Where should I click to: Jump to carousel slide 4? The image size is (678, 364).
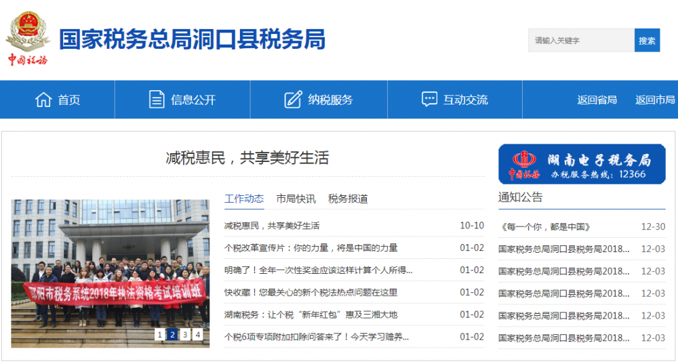(x=197, y=334)
